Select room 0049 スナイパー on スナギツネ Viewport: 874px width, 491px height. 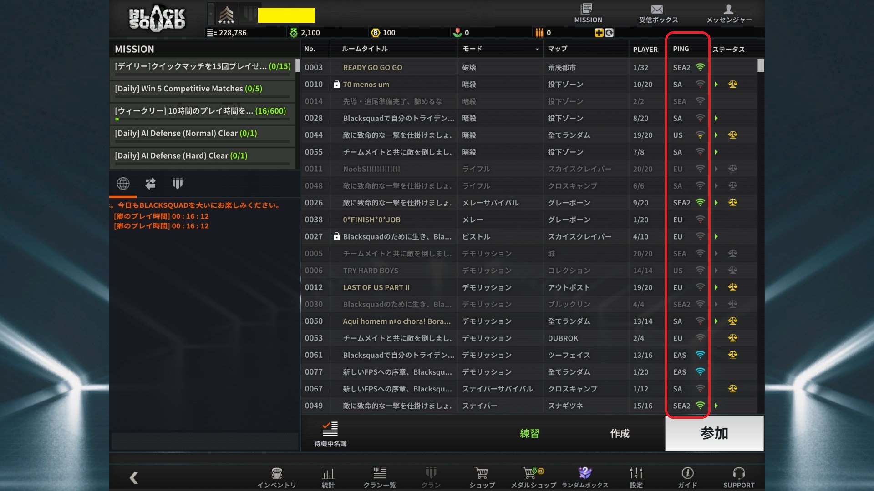[529, 406]
